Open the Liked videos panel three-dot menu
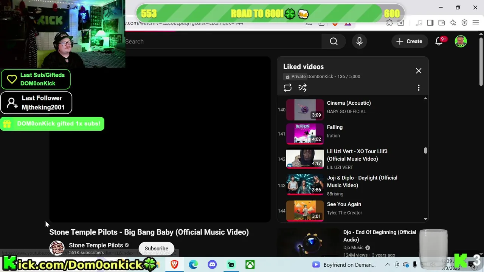 [x=419, y=88]
